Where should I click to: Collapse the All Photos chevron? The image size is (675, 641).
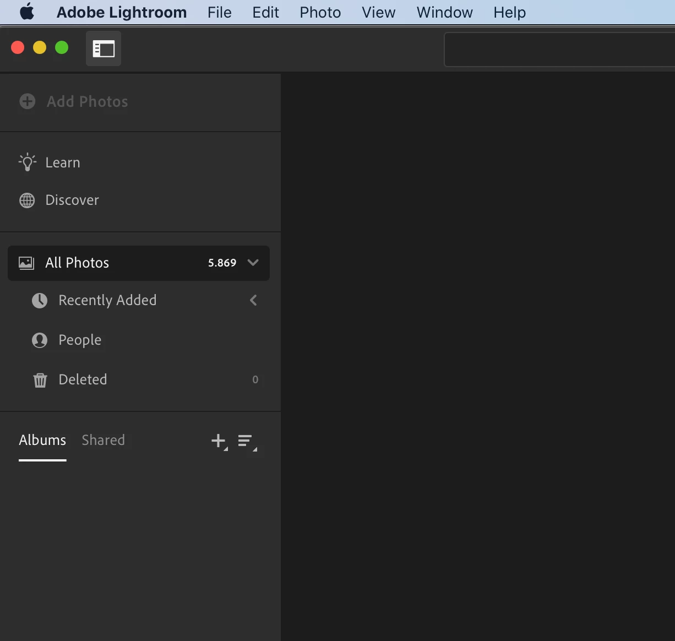253,263
